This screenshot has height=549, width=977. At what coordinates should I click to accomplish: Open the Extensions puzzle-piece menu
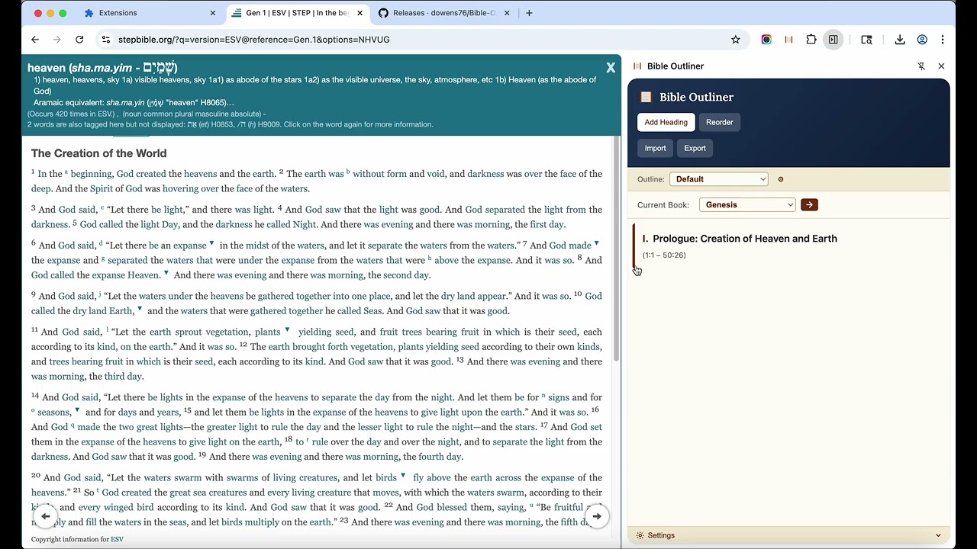pyautogui.click(x=811, y=40)
